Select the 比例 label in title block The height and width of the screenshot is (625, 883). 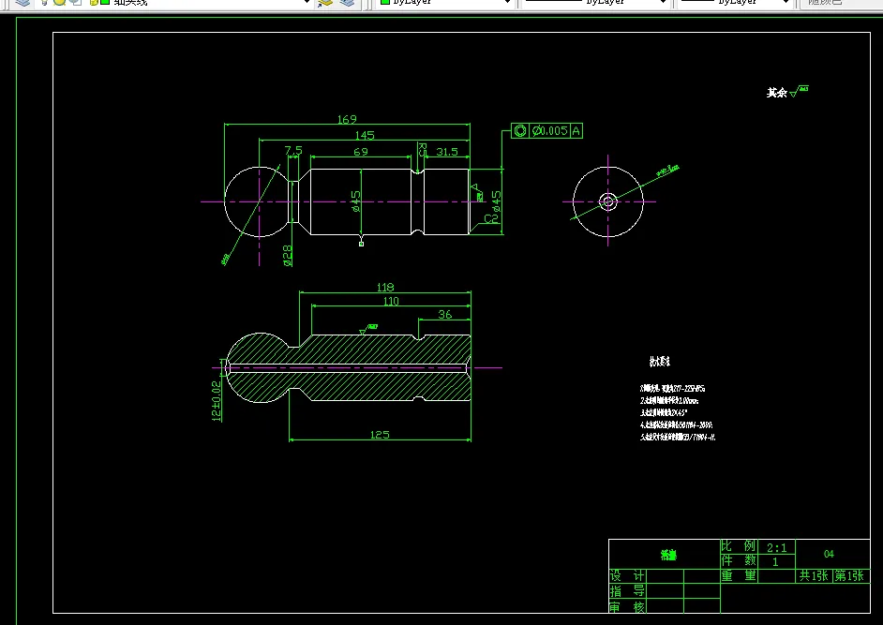(x=739, y=545)
